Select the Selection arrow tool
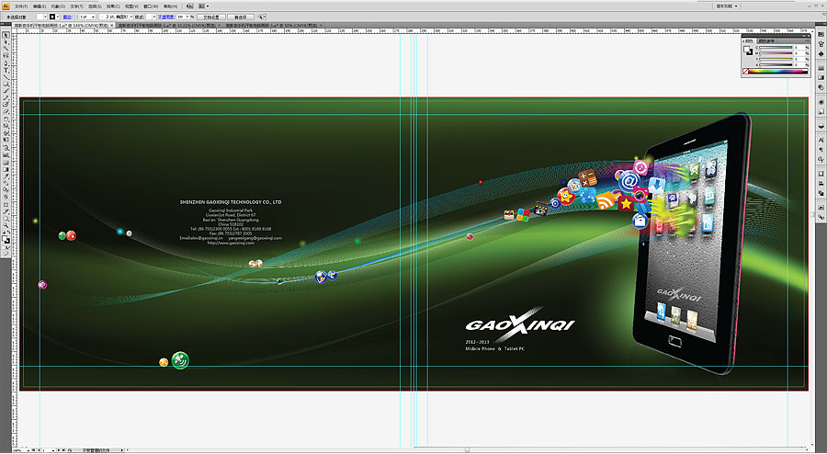 point(6,36)
